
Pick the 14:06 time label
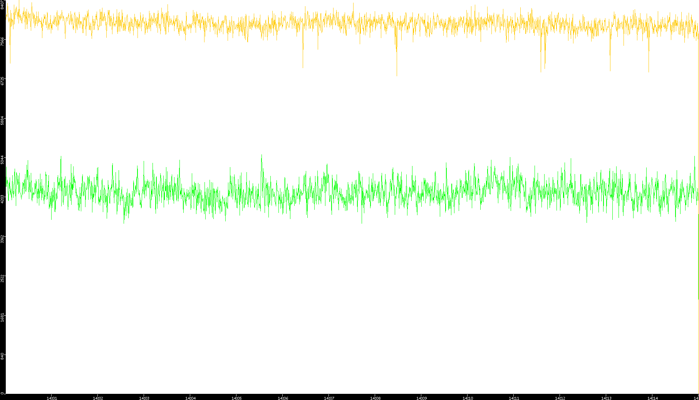click(x=283, y=398)
